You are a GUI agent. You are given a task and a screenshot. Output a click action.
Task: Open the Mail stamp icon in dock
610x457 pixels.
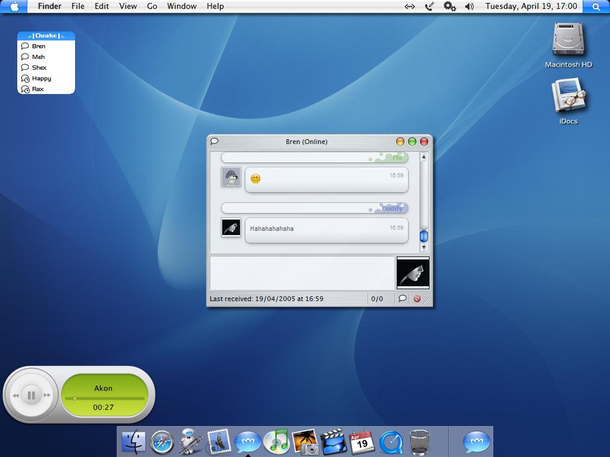coord(219,442)
